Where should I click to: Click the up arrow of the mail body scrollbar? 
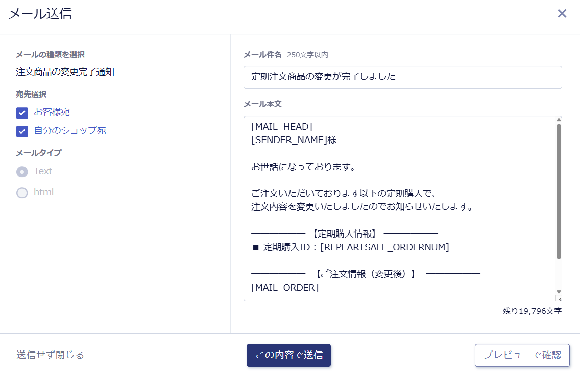[559, 120]
